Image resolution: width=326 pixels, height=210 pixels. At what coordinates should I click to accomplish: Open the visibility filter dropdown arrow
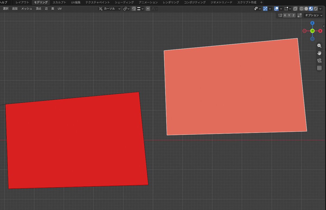click(x=260, y=9)
